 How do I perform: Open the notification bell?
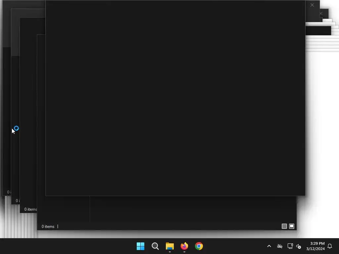coord(330,246)
